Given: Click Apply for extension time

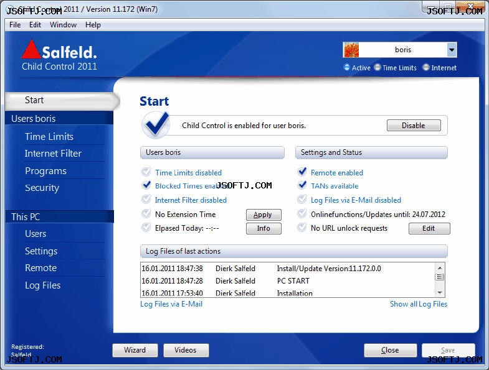Looking at the screenshot, I should pyautogui.click(x=263, y=215).
